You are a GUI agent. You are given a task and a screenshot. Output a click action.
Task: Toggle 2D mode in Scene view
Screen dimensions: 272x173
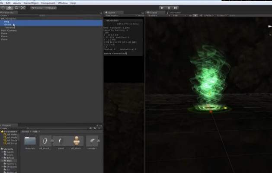tap(190, 16)
